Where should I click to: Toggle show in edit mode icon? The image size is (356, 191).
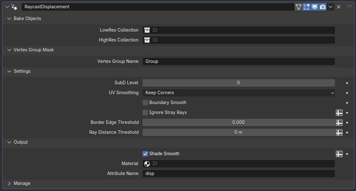pyautogui.click(x=306, y=7)
